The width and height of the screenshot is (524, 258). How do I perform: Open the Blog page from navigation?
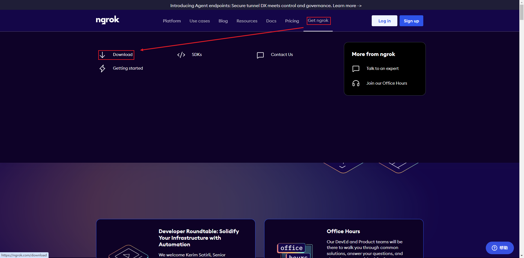coord(223,21)
